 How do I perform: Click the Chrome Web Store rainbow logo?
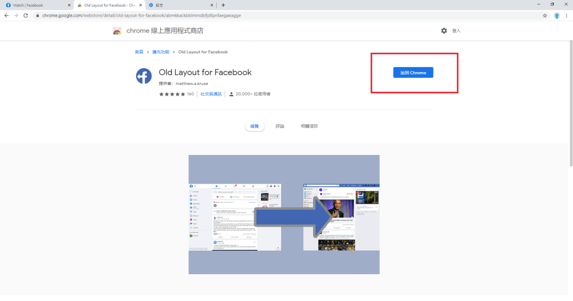pos(117,31)
